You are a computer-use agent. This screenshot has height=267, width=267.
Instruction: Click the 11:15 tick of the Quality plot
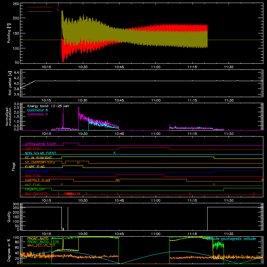click(x=192, y=234)
